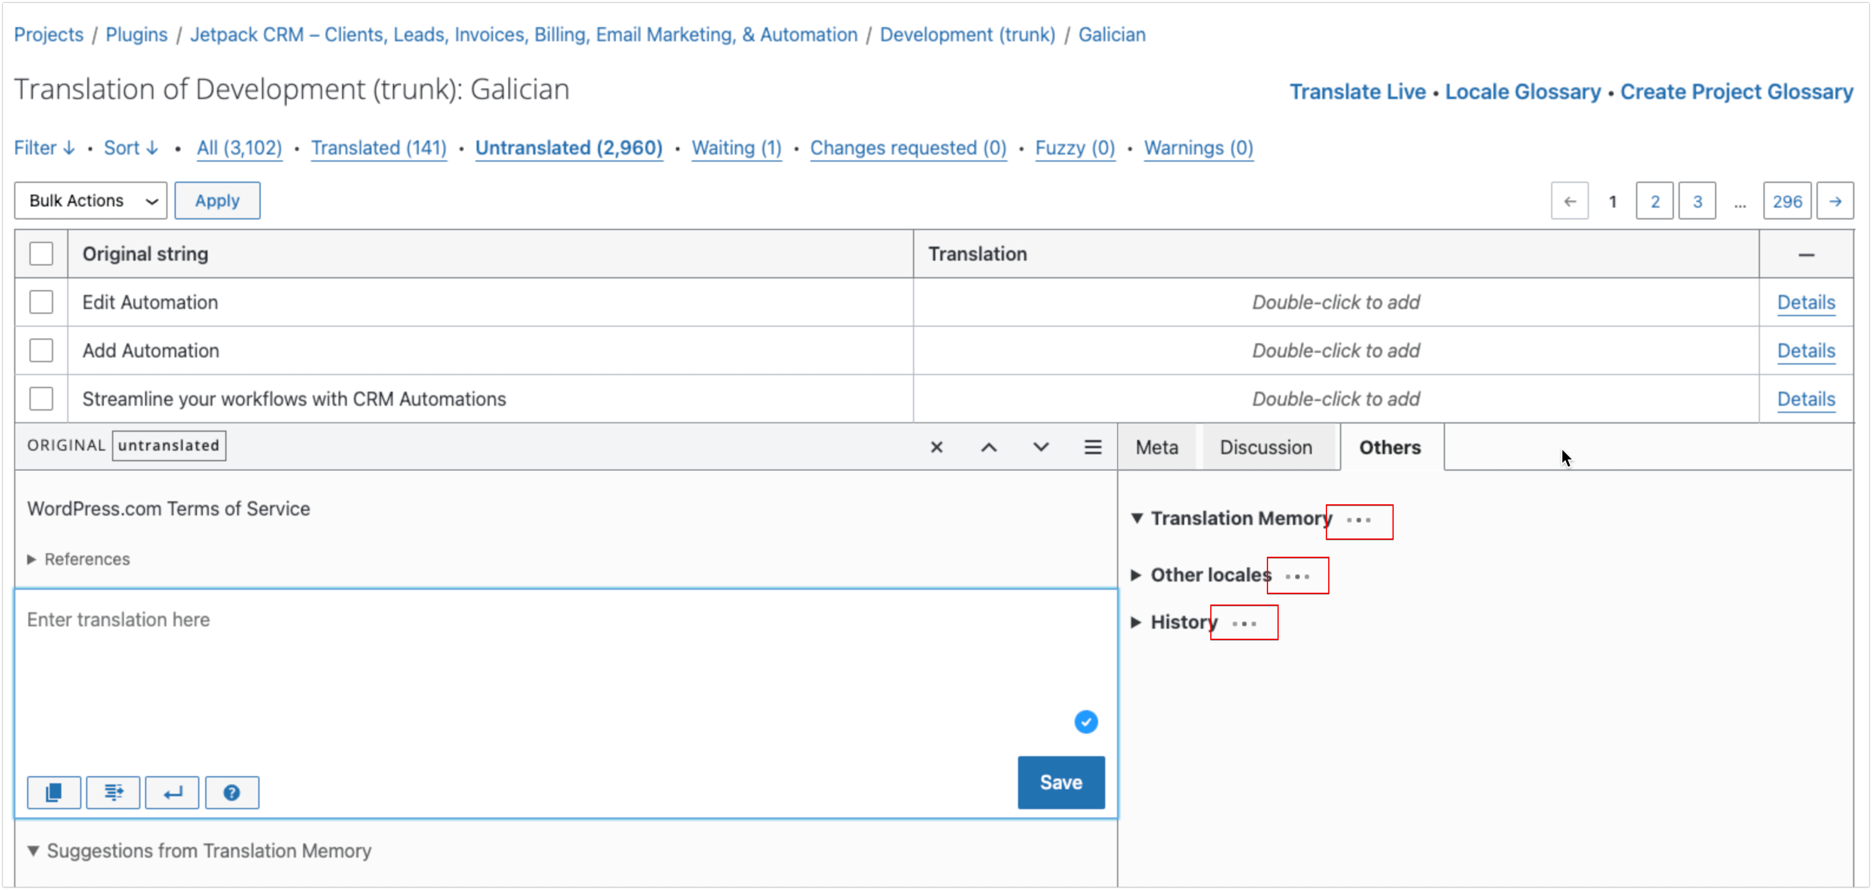The width and height of the screenshot is (1872, 890).
Task: Go to next string with down chevron
Action: 1041,447
